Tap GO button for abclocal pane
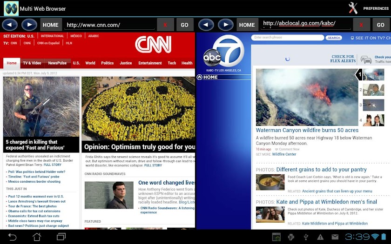Image resolution: width=391 pixels, height=244 pixels. (381, 25)
